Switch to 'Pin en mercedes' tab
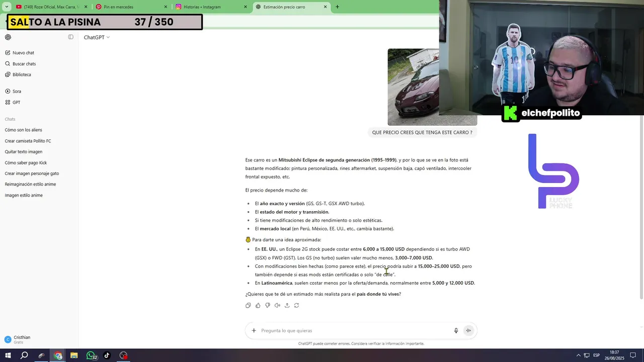The width and height of the screenshot is (644, 362). point(131,7)
